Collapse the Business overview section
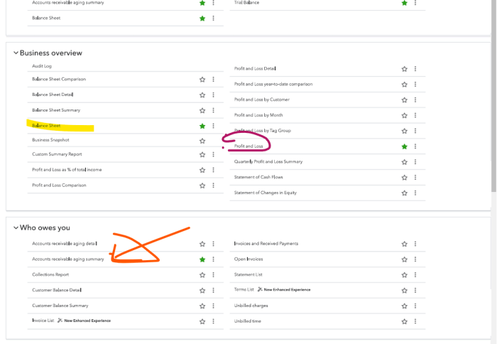This screenshot has height=344, width=497. tap(16, 53)
